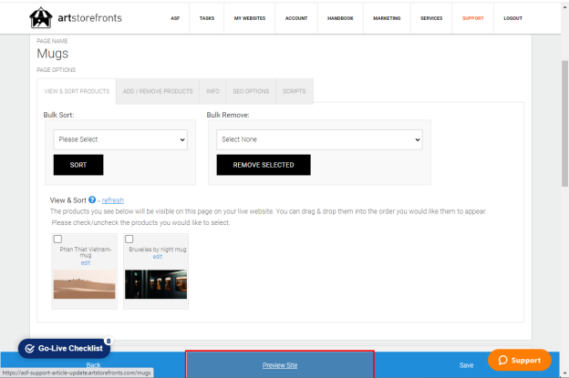Click the Logout menu item

pos(512,18)
